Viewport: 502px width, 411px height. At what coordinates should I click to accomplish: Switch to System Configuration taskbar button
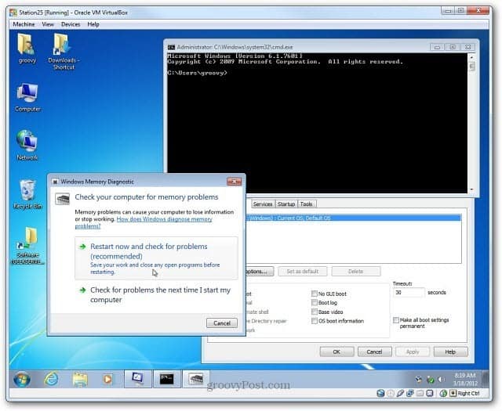click(138, 379)
